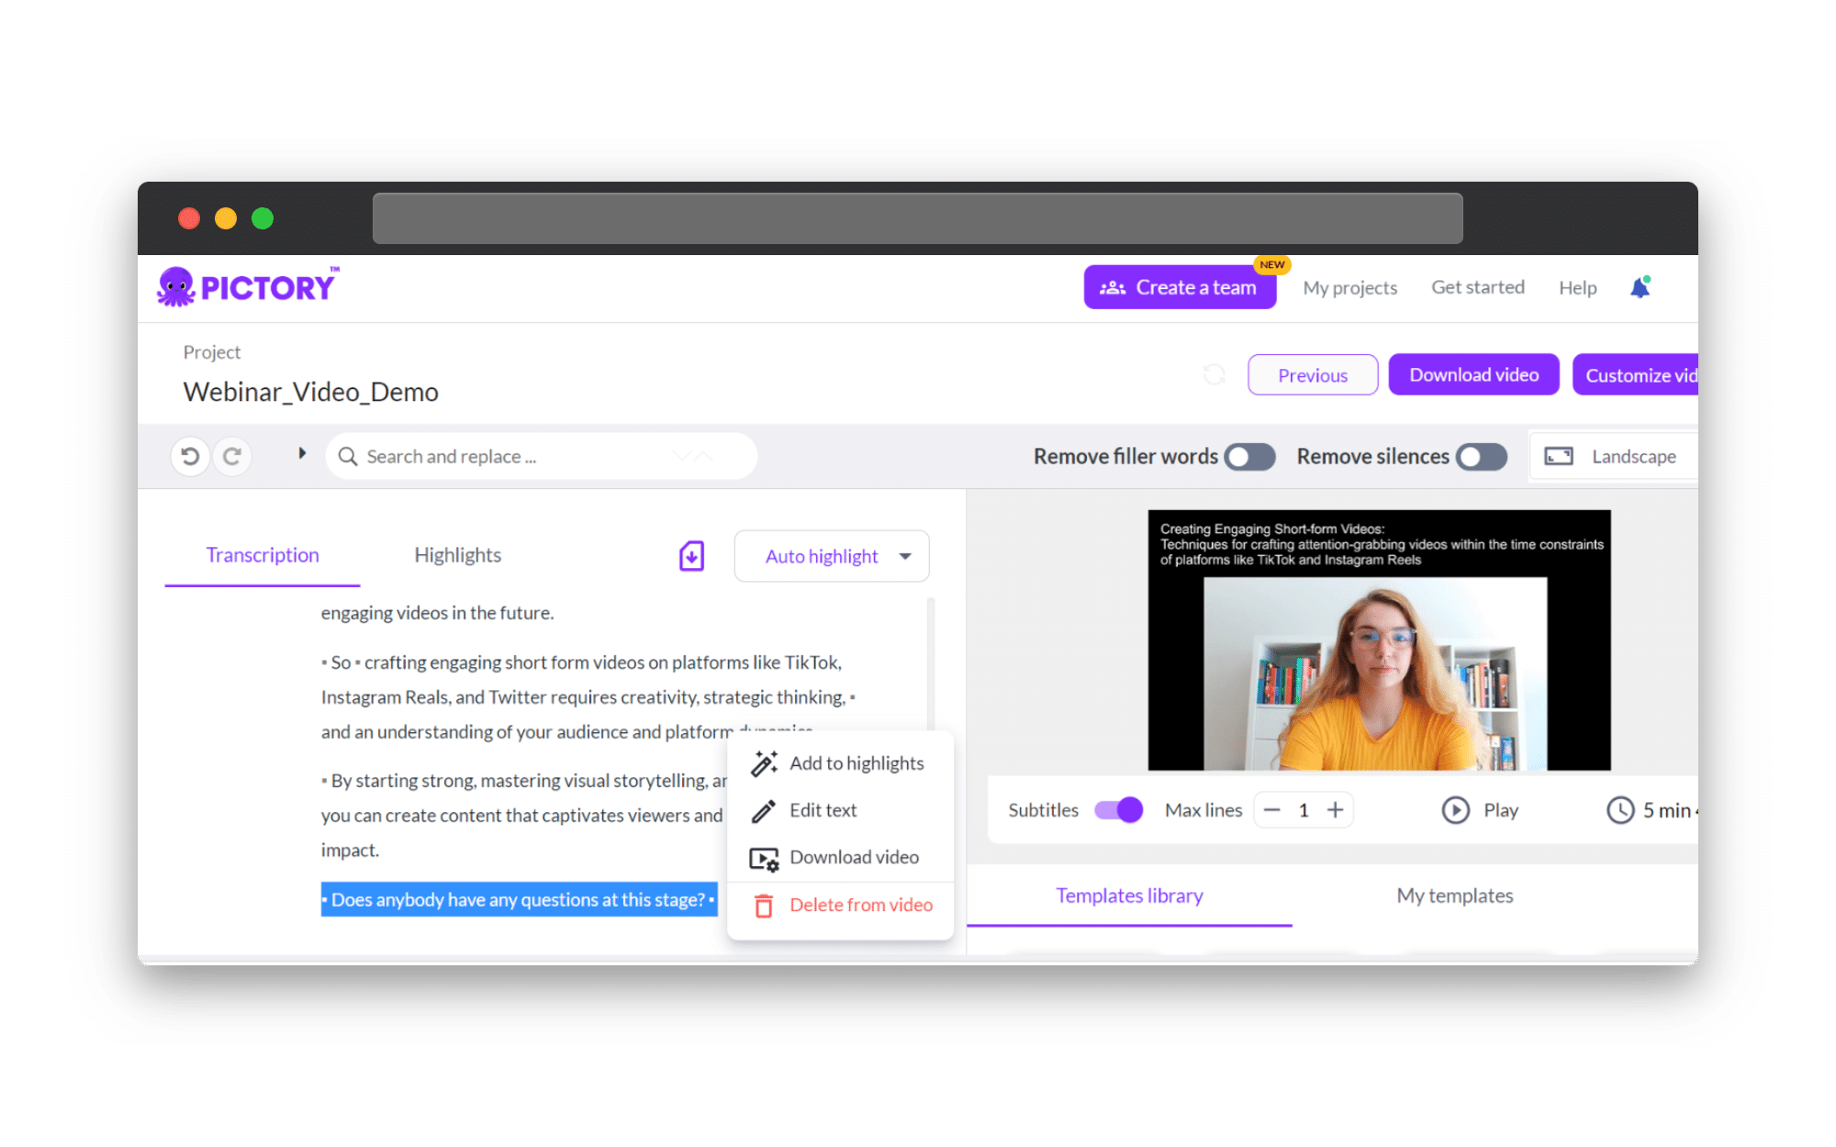Toggle the Remove filler words switch
This screenshot has width=1836, height=1147.
(1249, 456)
